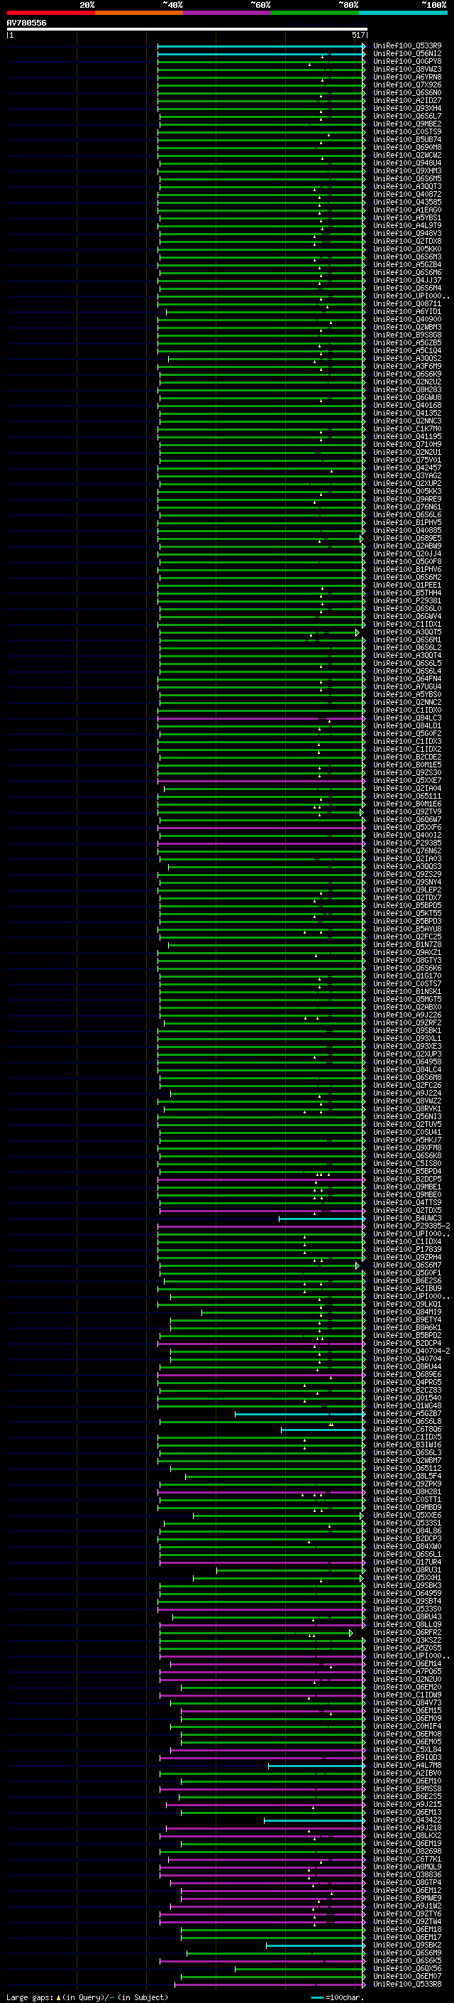Click UniRef100_C0STS9 label
Image resolution: width=454 pixels, height=2003 pixels.
(407, 132)
